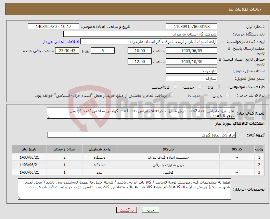Open اطلاعات تماس خریدار link
Viewport: 270px width, 219px height.
[x=61, y=42]
